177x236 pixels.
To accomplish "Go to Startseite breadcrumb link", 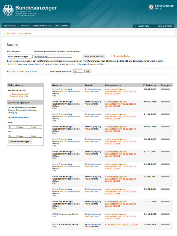I will pos(11,33).
